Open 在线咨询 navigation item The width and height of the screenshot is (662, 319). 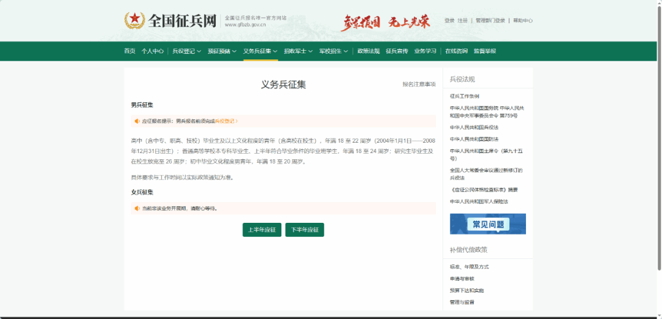click(x=455, y=51)
